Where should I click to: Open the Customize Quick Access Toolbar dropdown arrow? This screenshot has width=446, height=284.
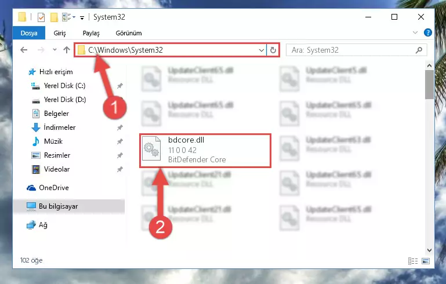(x=82, y=17)
